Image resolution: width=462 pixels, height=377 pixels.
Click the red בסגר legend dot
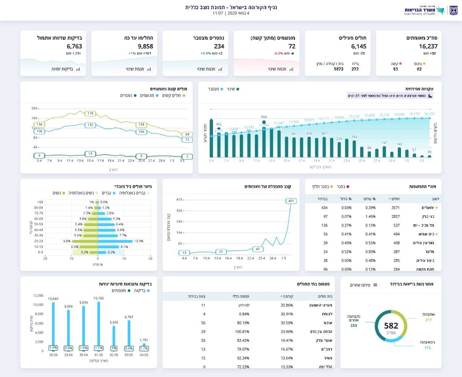(x=348, y=187)
